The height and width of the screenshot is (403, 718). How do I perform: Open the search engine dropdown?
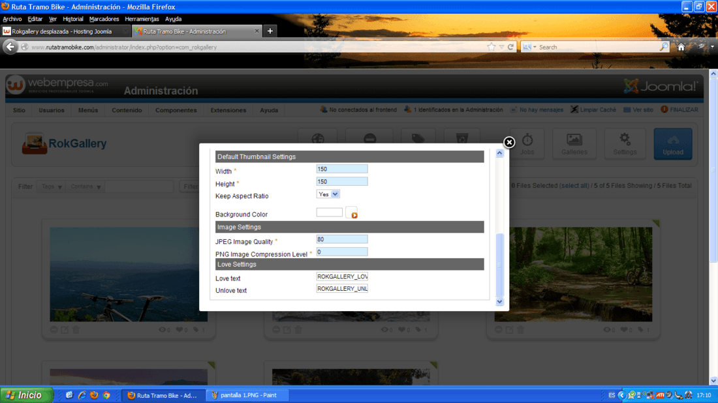click(529, 47)
